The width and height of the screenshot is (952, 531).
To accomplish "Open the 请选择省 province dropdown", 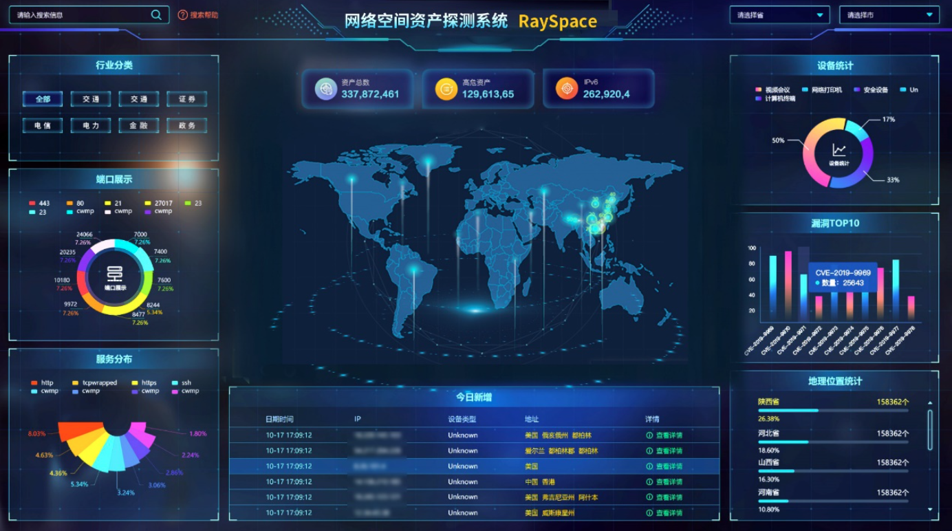I will coord(780,15).
